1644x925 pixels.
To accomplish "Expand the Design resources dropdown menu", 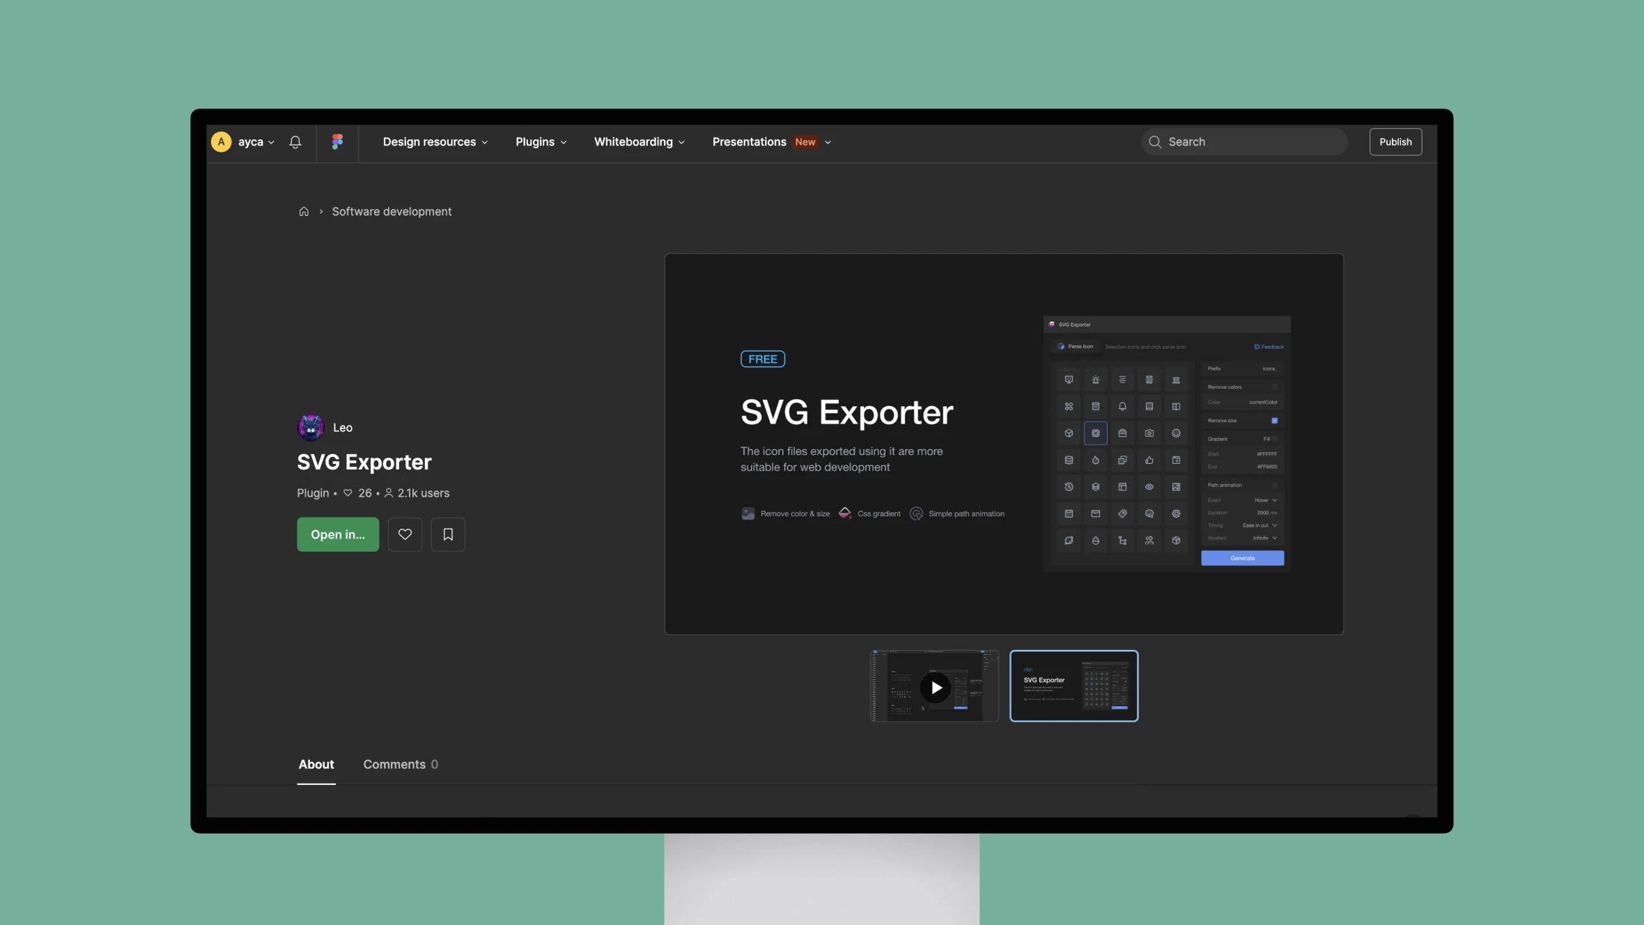I will tap(436, 141).
